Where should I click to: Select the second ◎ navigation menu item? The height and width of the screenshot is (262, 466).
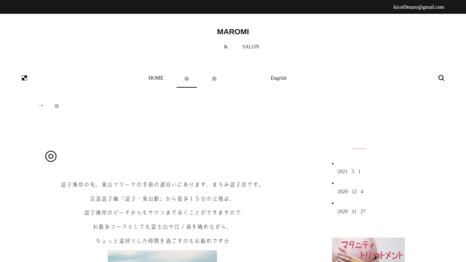point(214,78)
